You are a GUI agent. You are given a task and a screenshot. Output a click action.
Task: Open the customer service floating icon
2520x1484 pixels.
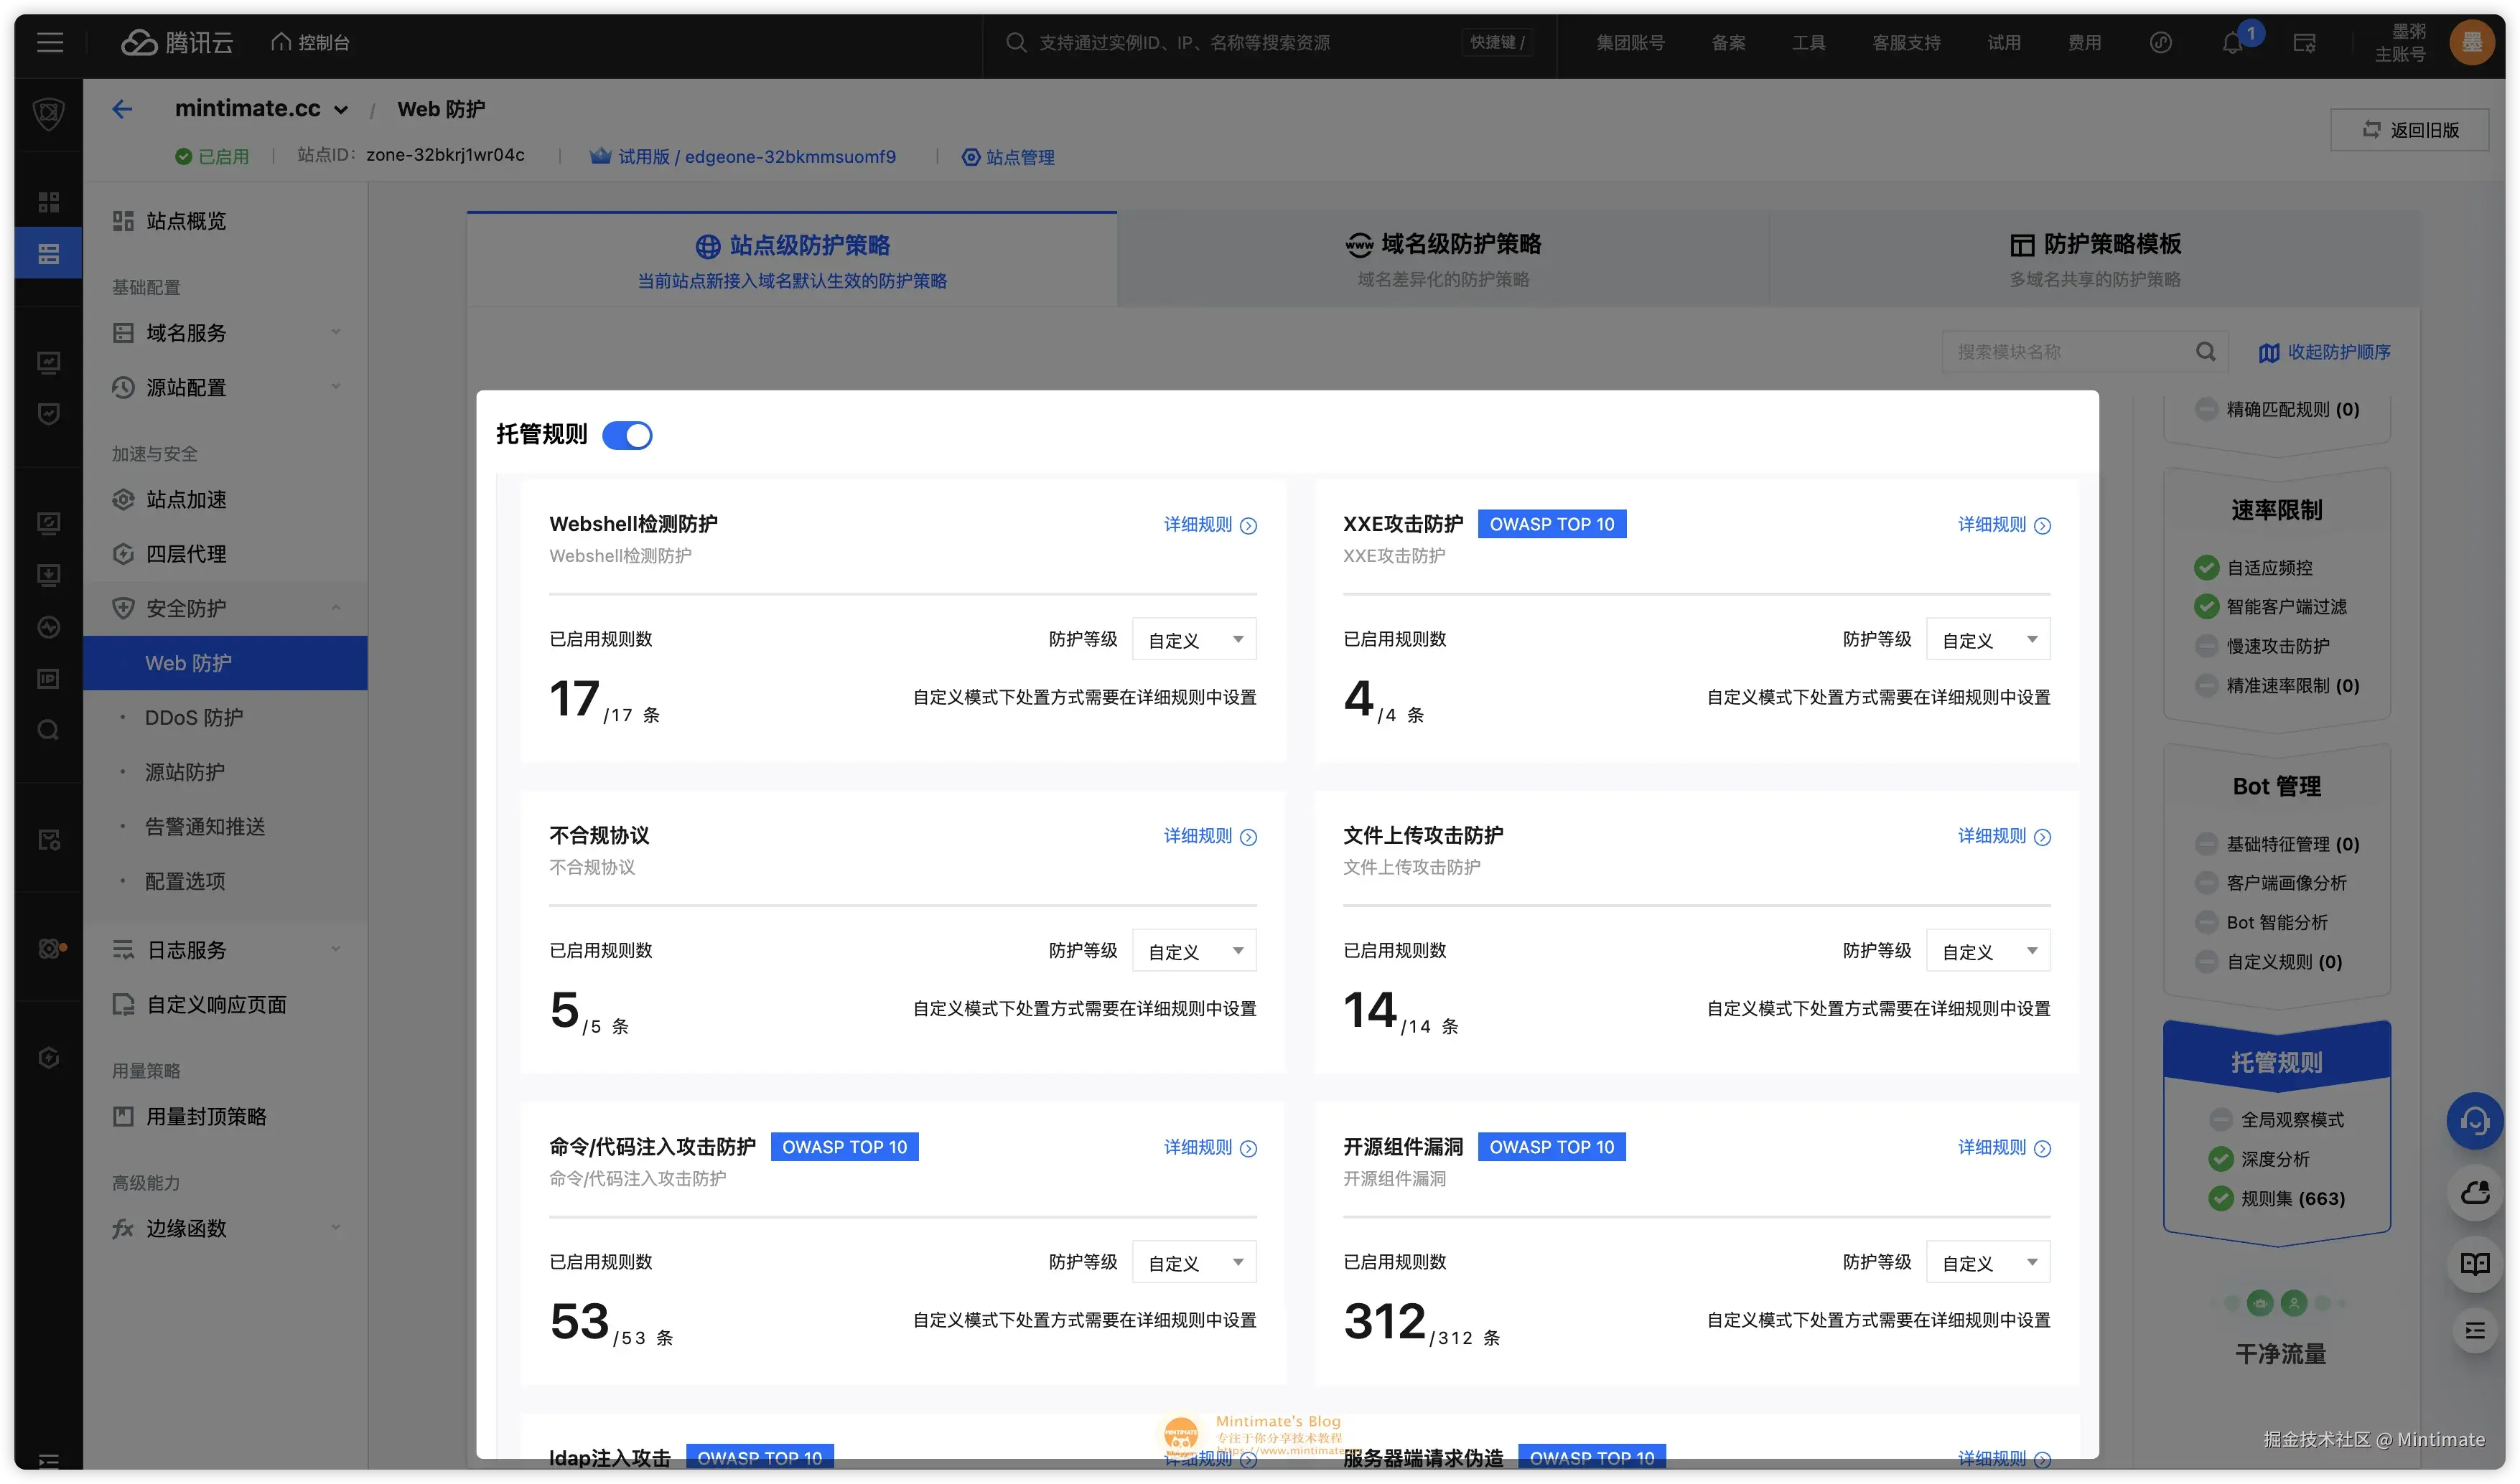pos(2475,1121)
